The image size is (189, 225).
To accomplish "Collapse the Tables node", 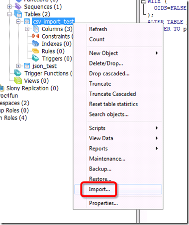I will pos(9,14).
